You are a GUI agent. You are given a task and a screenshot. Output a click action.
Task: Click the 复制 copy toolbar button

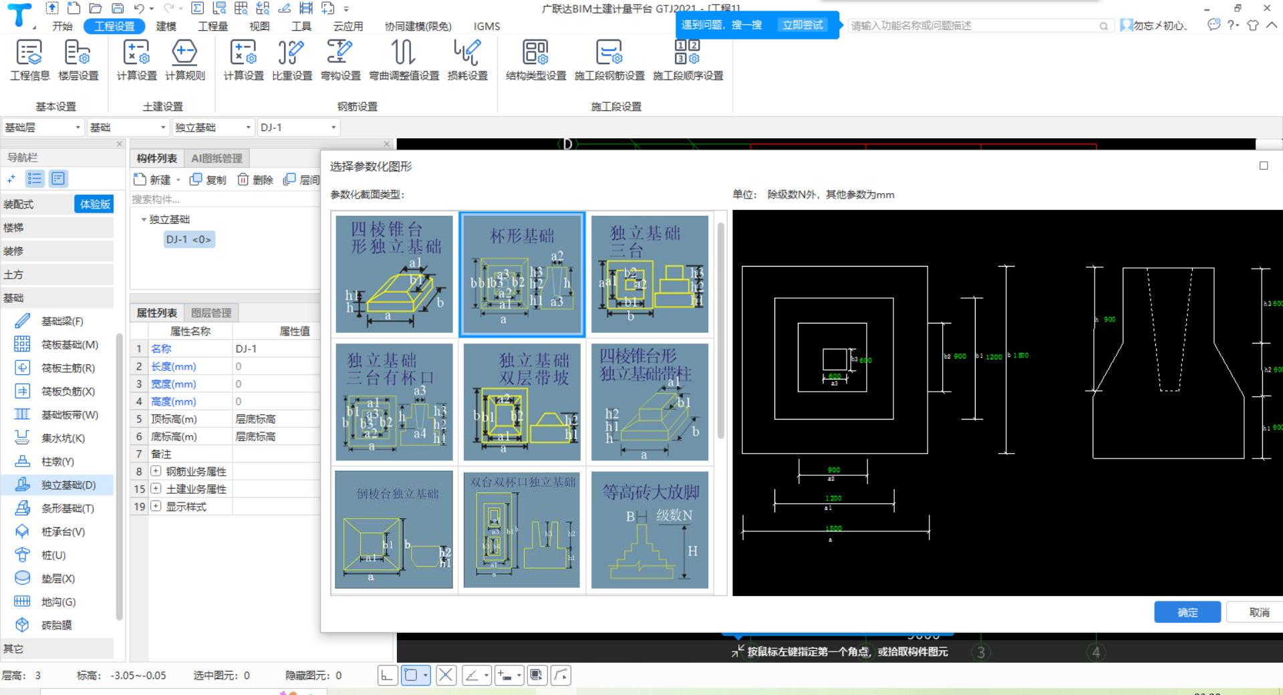click(x=208, y=180)
